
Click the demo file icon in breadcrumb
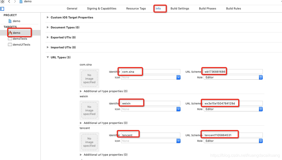pyautogui.click(x=21, y=2)
